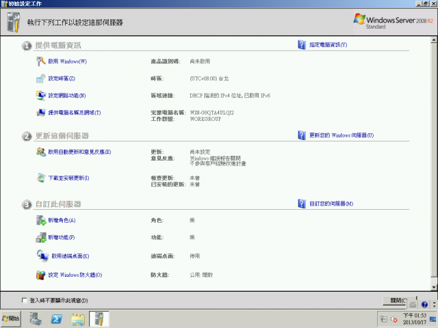
Task: Click the show desktop icon in tray
Action: click(433, 319)
